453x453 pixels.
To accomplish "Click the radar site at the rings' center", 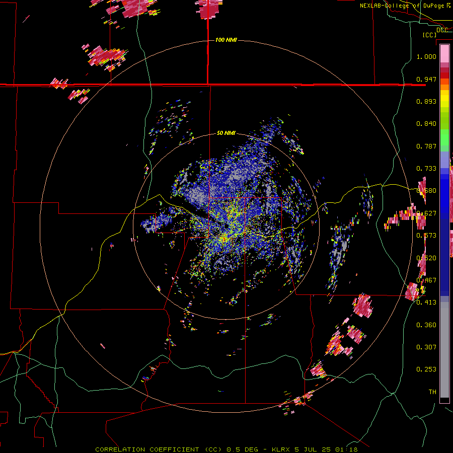I will tap(226, 226).
